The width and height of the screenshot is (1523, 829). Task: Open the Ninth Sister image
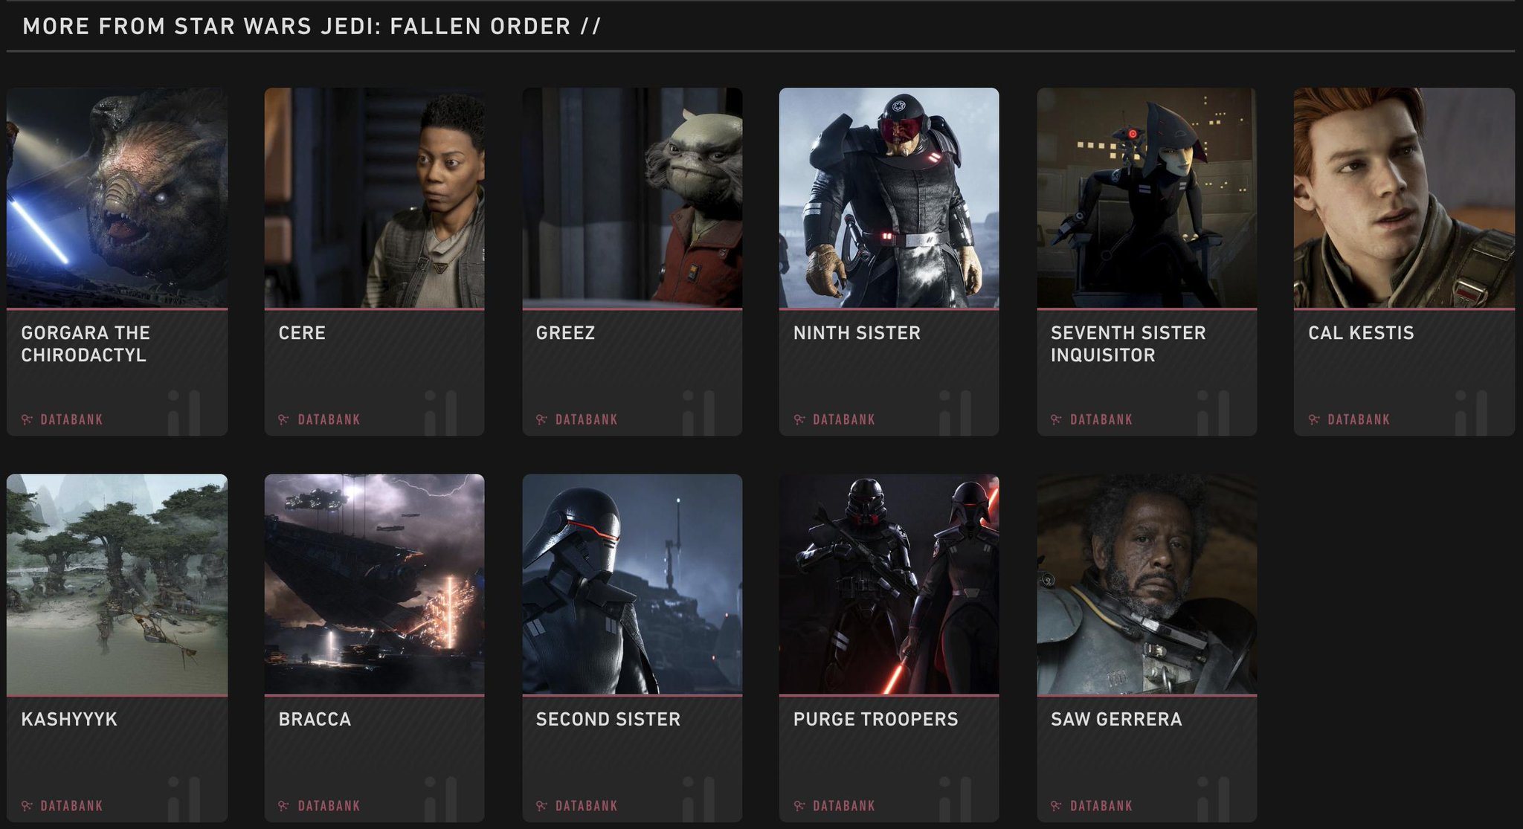(x=889, y=198)
